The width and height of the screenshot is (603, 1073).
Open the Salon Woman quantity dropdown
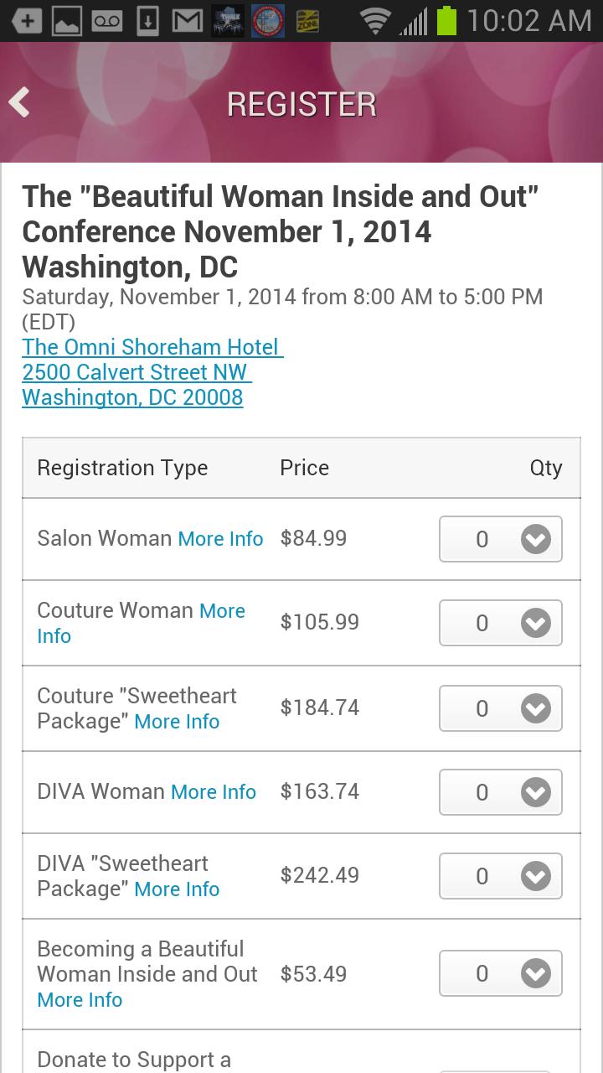[501, 539]
